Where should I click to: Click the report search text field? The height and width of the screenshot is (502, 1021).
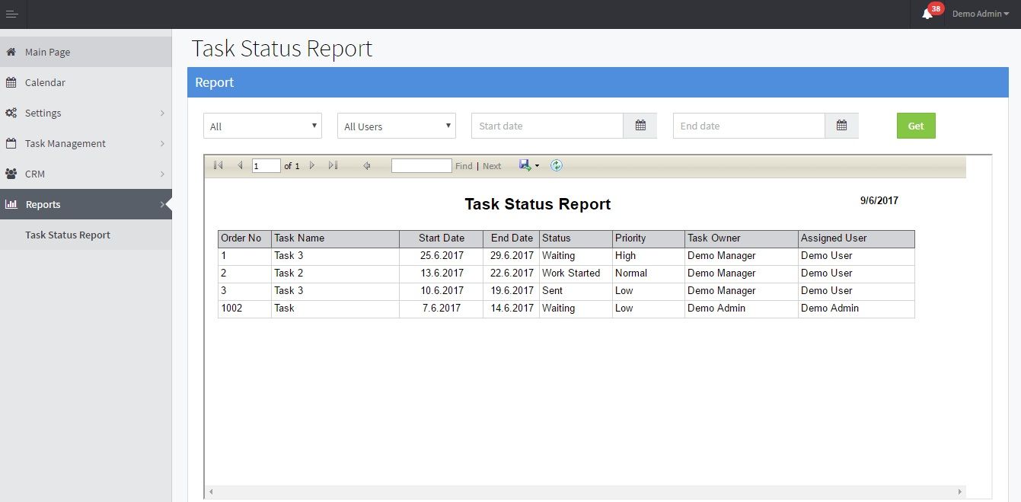421,165
